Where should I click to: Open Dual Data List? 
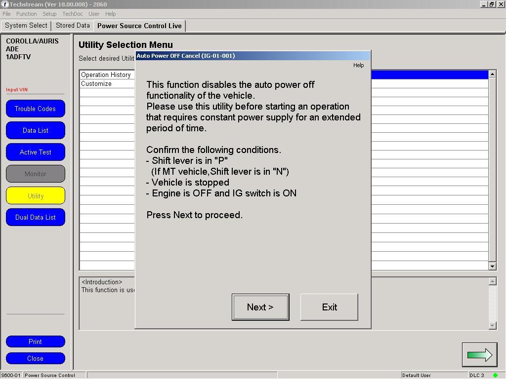[x=36, y=217]
